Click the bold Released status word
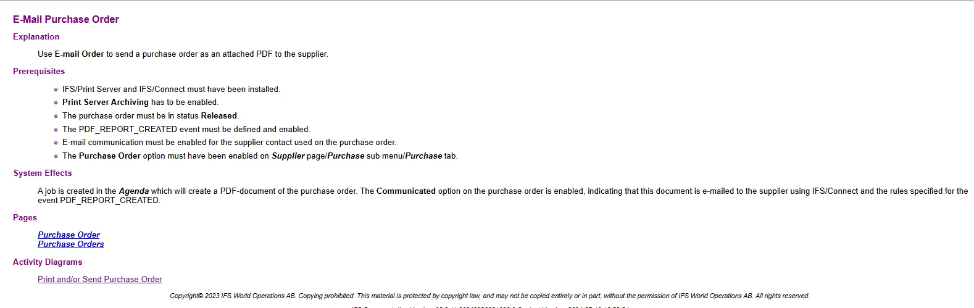The width and height of the screenshot is (974, 308). (x=219, y=116)
